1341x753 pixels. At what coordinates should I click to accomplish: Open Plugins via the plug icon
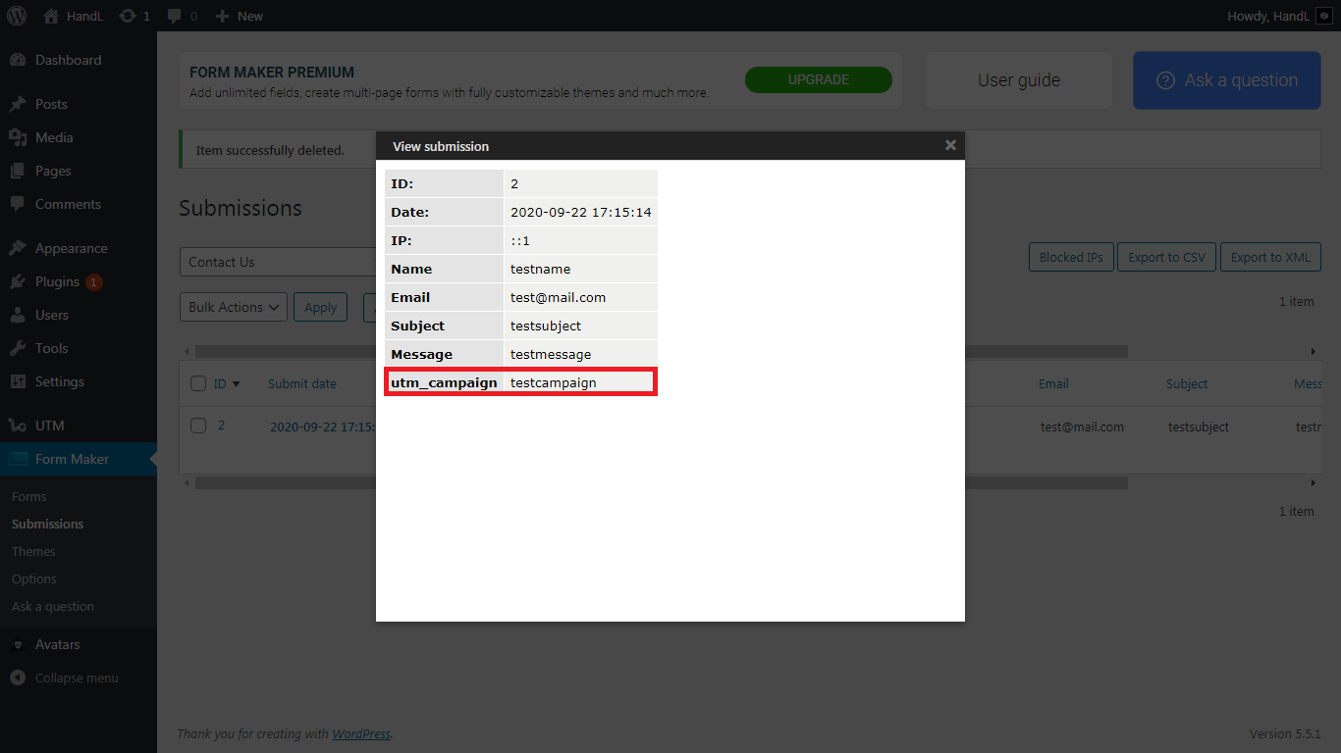18,281
